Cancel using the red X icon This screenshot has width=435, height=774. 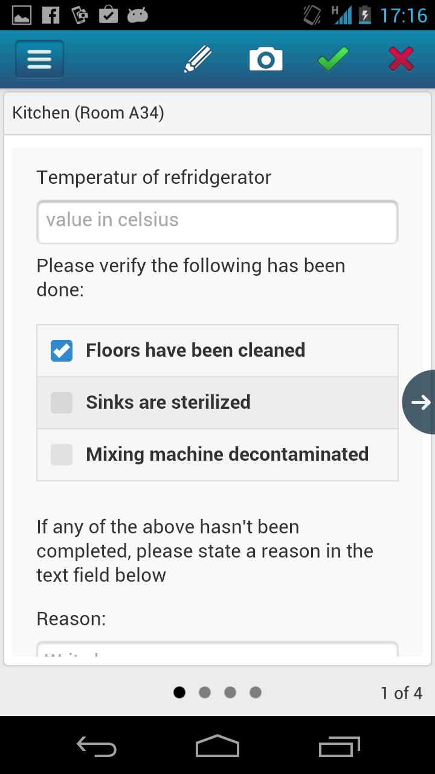401,59
